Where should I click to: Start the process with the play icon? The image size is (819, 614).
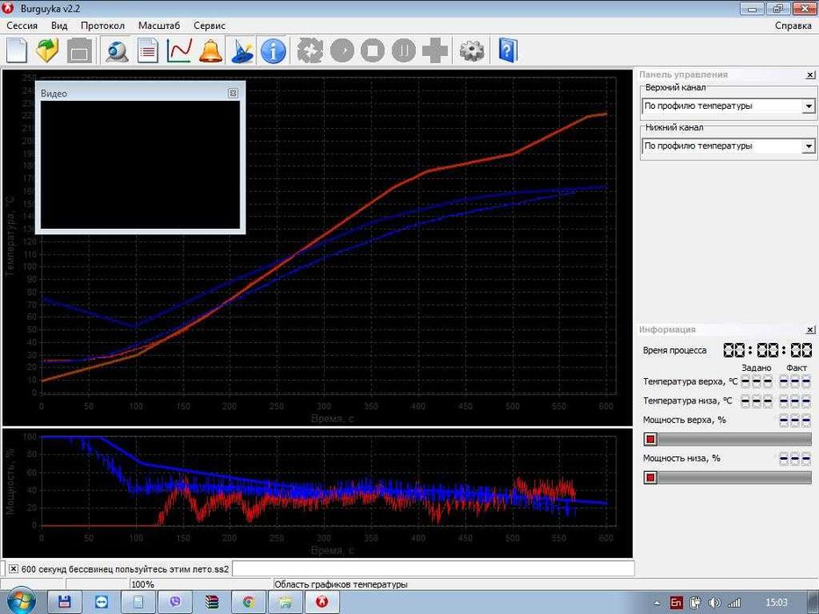[342, 51]
